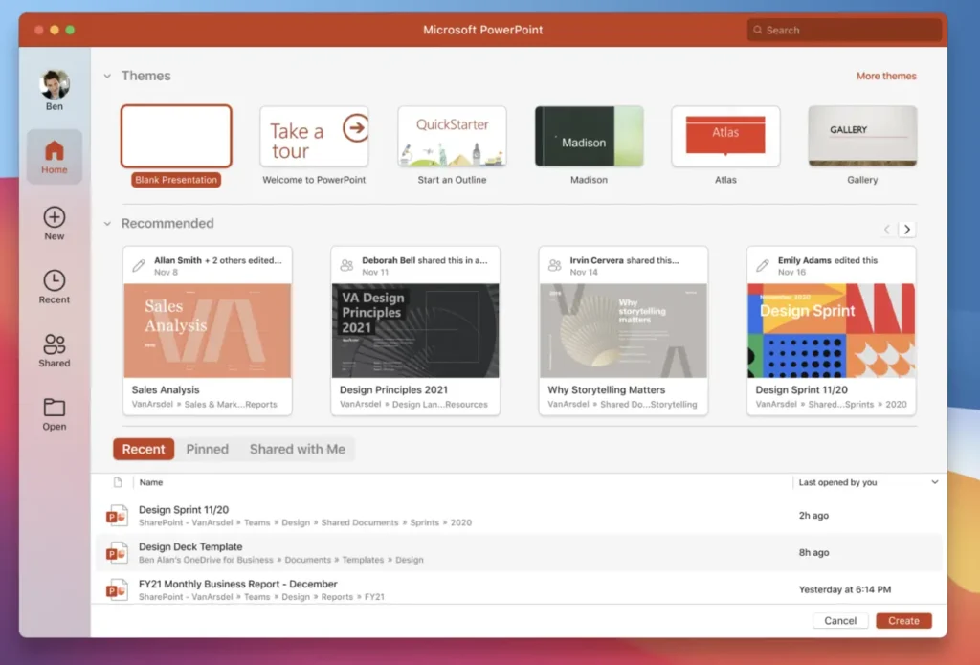
Task: Open Last opened by you sort dropdown
Action: (934, 482)
